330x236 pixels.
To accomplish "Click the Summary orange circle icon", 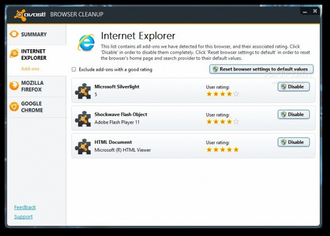I will [x=14, y=34].
